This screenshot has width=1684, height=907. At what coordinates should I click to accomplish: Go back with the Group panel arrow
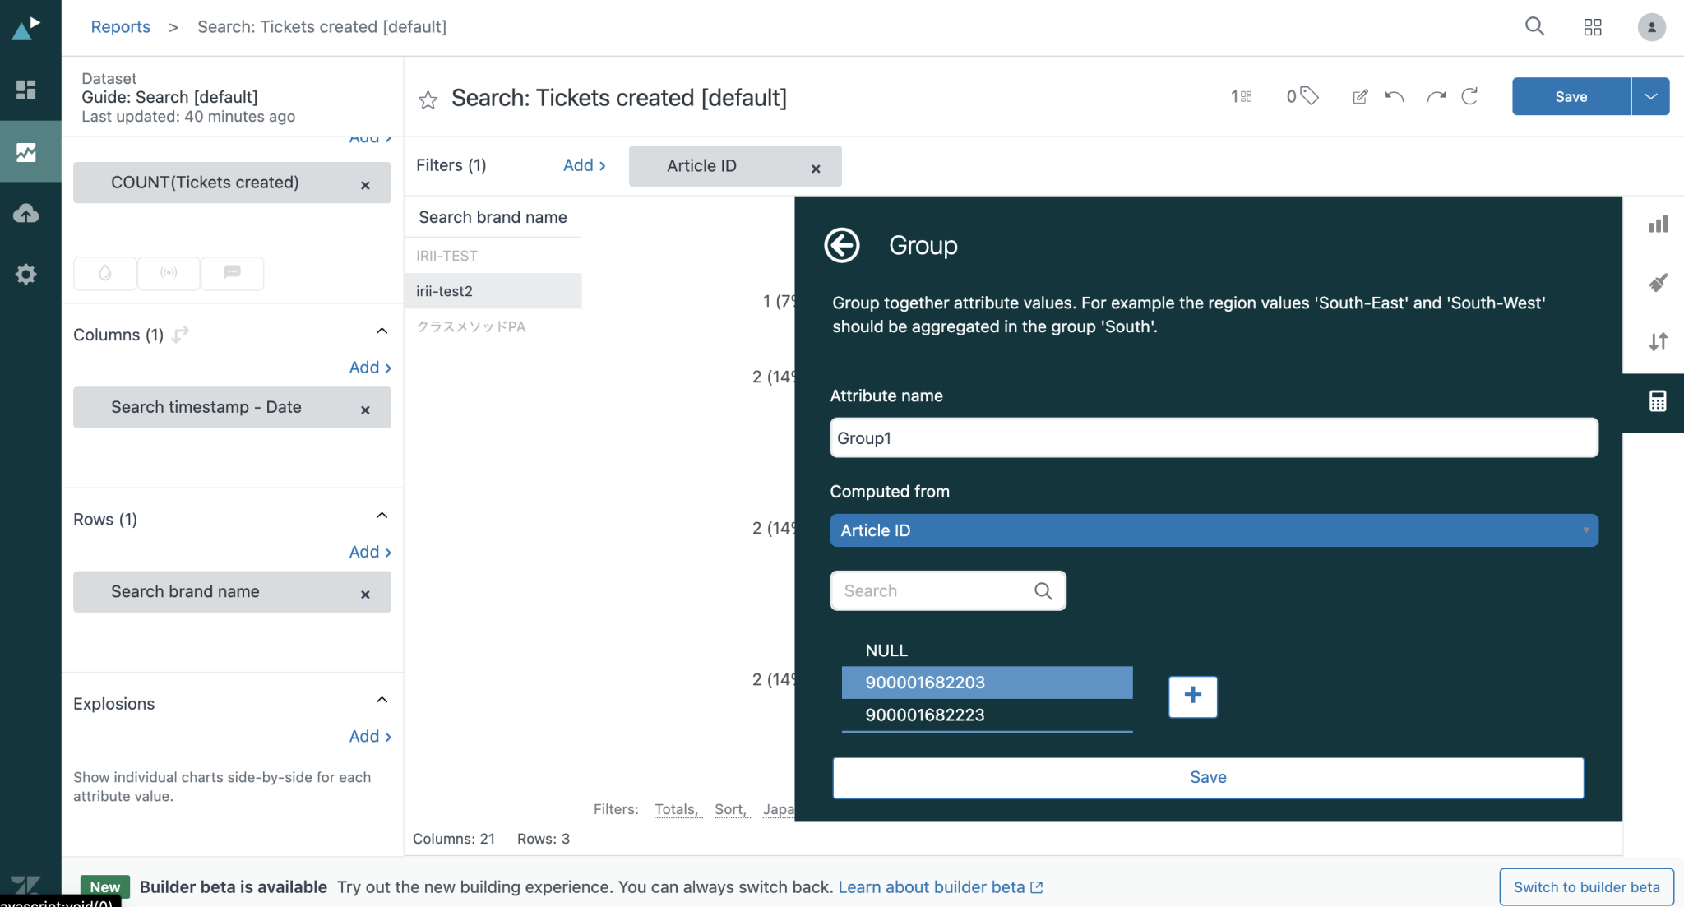(x=841, y=245)
